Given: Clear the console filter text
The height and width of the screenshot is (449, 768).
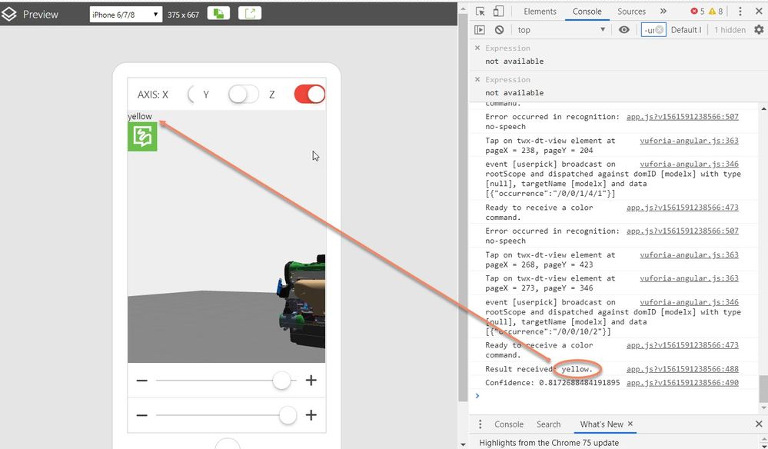Looking at the screenshot, I should pyautogui.click(x=660, y=30).
